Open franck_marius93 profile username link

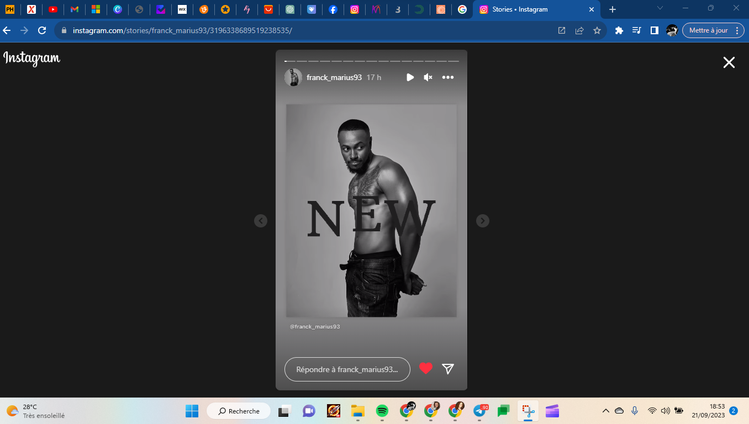click(334, 78)
